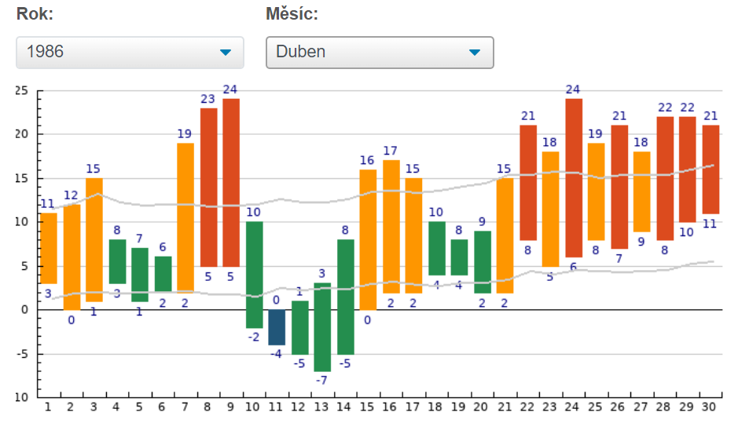738x423 pixels.
Task: Click the orange bar for day 23
Action: coord(550,209)
